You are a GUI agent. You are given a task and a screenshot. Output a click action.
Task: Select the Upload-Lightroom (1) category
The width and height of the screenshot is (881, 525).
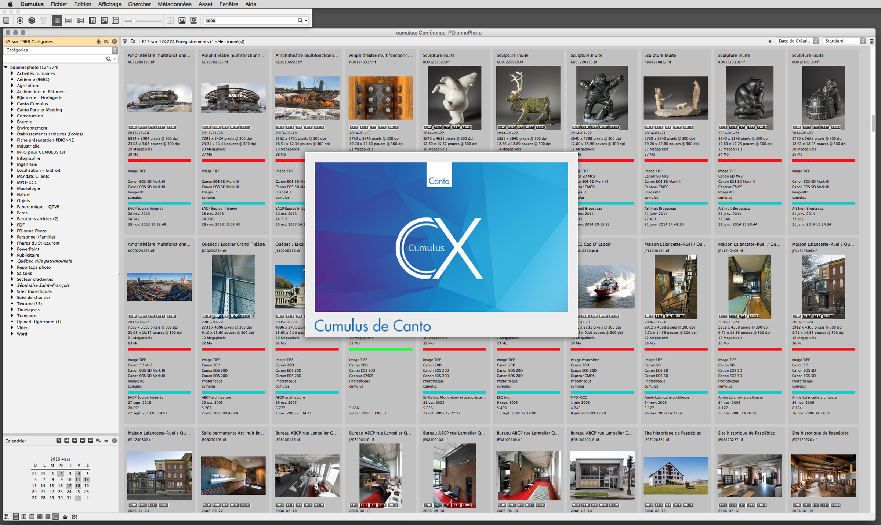coord(39,322)
